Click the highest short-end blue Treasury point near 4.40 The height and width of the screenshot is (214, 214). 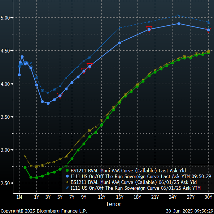pos(22,56)
